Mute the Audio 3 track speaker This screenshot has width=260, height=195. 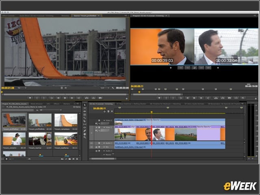[x=96, y=151]
